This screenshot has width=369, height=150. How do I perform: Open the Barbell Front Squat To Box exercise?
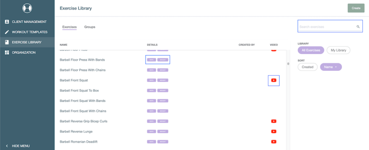tap(79, 91)
